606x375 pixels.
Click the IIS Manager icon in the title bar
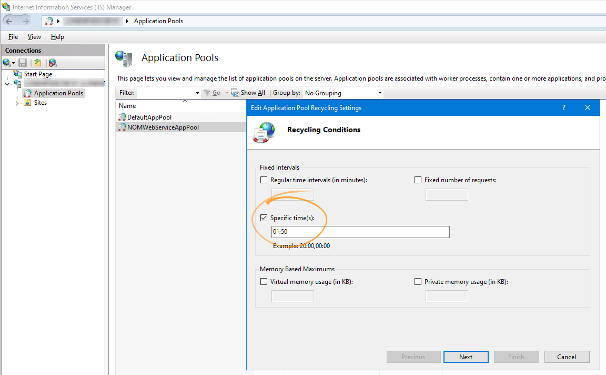tap(6, 6)
